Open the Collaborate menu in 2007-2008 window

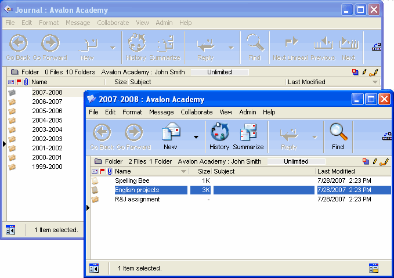coord(196,112)
